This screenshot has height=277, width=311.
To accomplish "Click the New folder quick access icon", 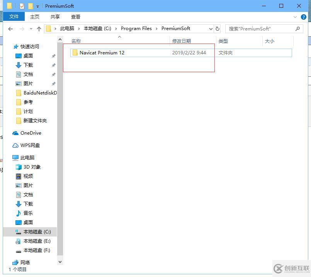I will (x=31, y=6).
